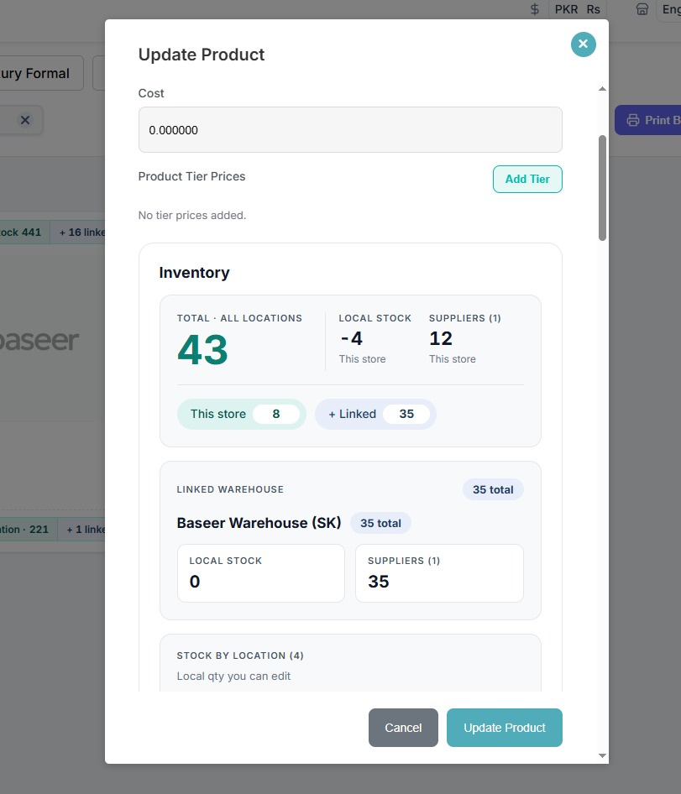This screenshot has width=681, height=794.
Task: Click the dialog vertical scrollbar thumb
Action: pos(602,188)
